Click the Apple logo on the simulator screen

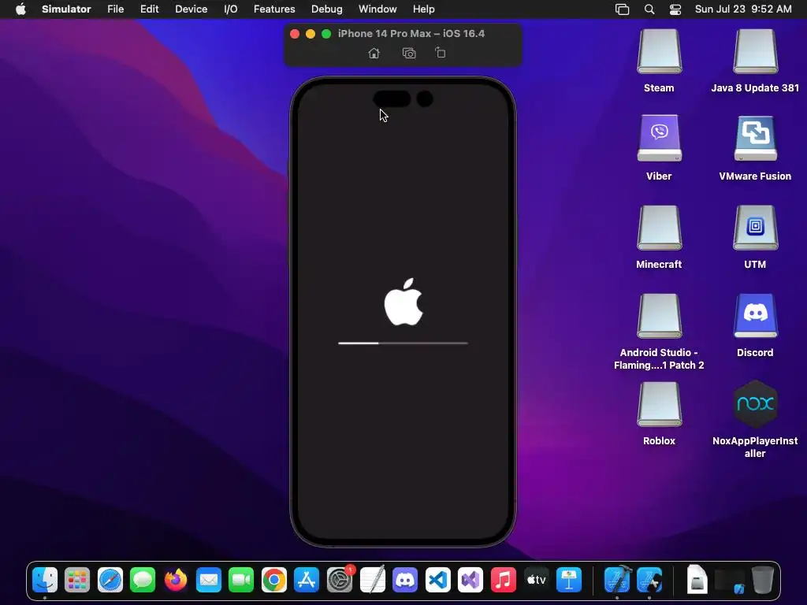coord(403,302)
